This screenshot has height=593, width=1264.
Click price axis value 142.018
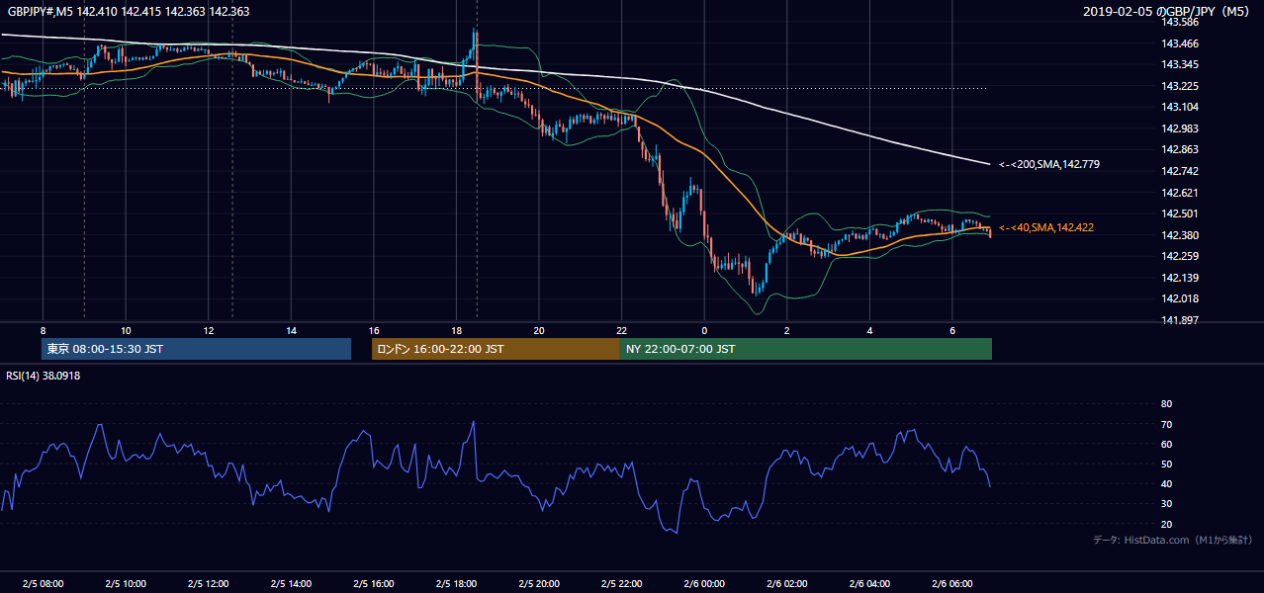pyautogui.click(x=1179, y=298)
